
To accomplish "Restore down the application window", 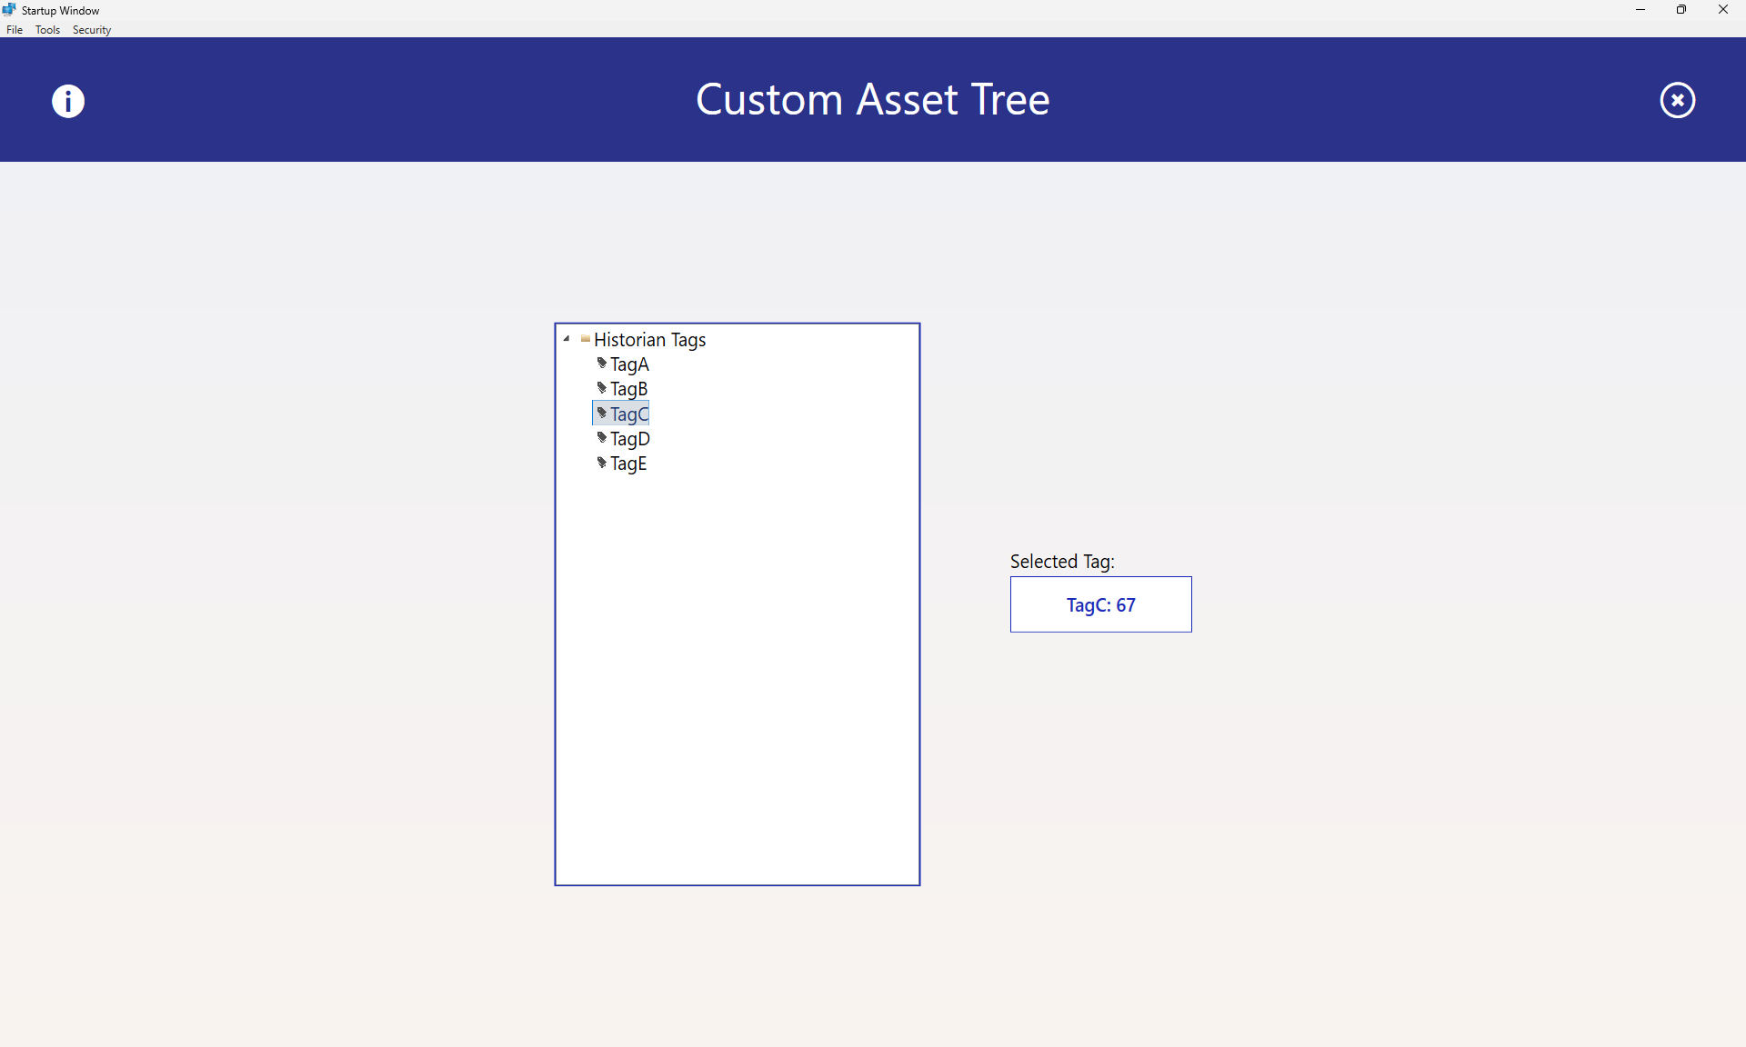I will [x=1681, y=10].
